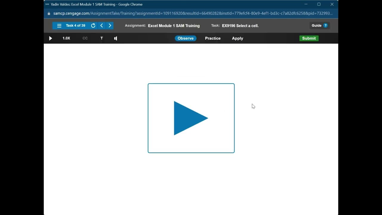Close the Chrome window
382x215 pixels.
coord(332,4)
